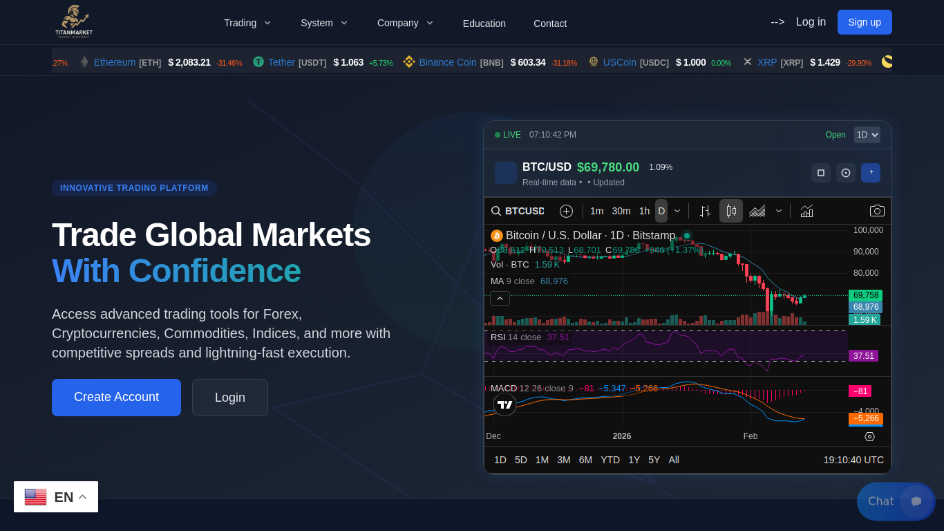944x531 pixels.
Task: Click the Binance Coin ticker icon
Action: click(x=409, y=62)
